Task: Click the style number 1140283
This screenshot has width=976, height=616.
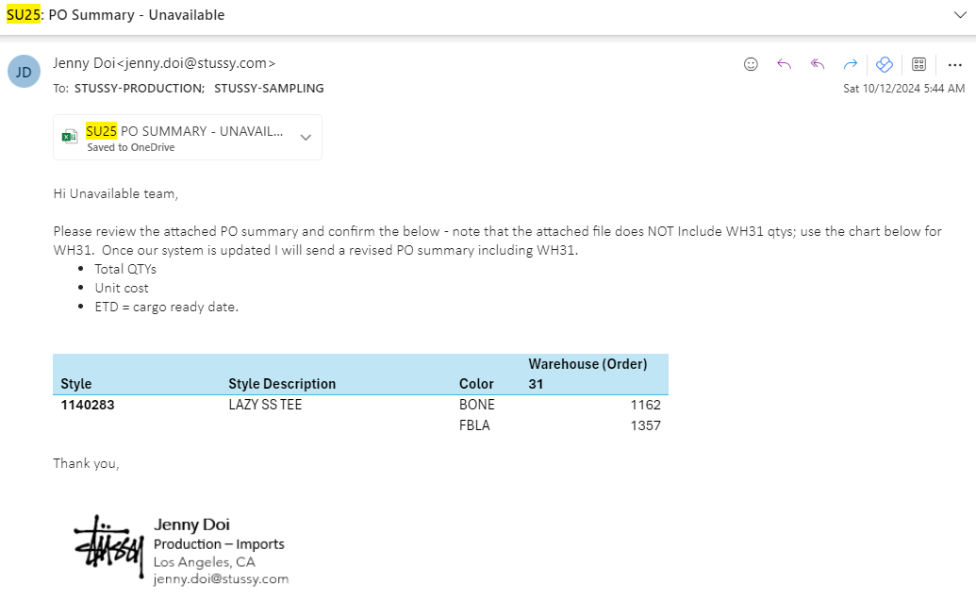Action: (88, 405)
